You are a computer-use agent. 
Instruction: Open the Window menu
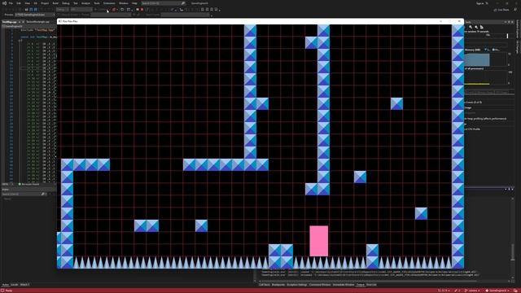click(x=123, y=3)
